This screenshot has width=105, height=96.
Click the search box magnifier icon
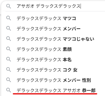point(9,6)
